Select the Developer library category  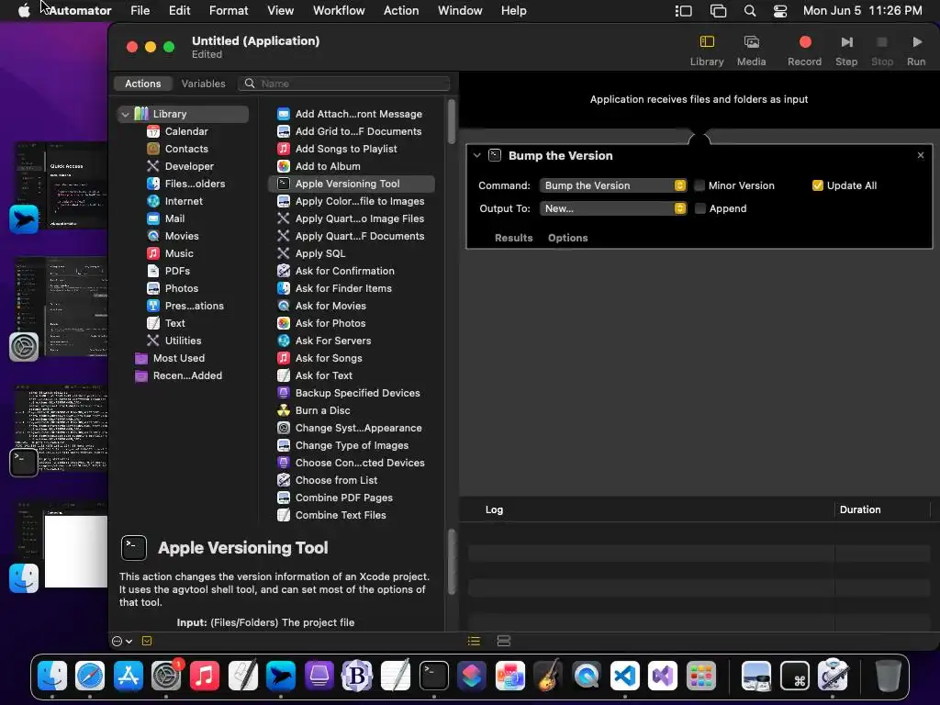click(189, 166)
